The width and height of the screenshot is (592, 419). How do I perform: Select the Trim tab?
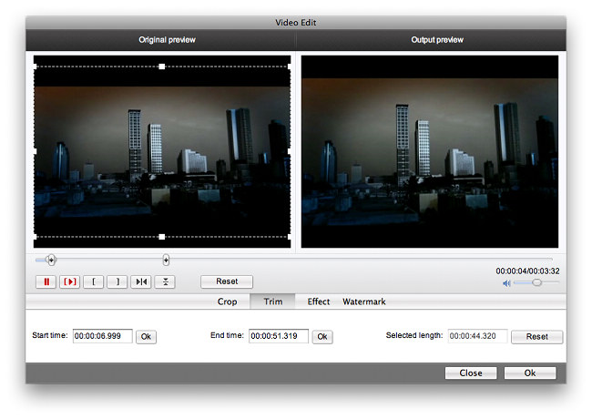pyautogui.click(x=272, y=301)
